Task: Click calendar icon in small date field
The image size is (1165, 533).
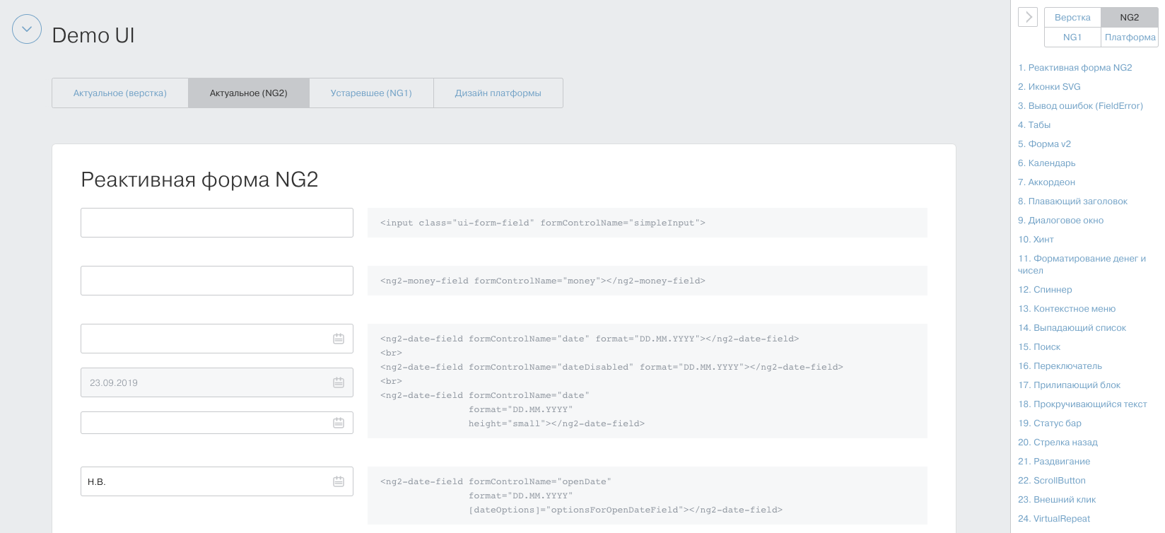Action: [x=339, y=423]
